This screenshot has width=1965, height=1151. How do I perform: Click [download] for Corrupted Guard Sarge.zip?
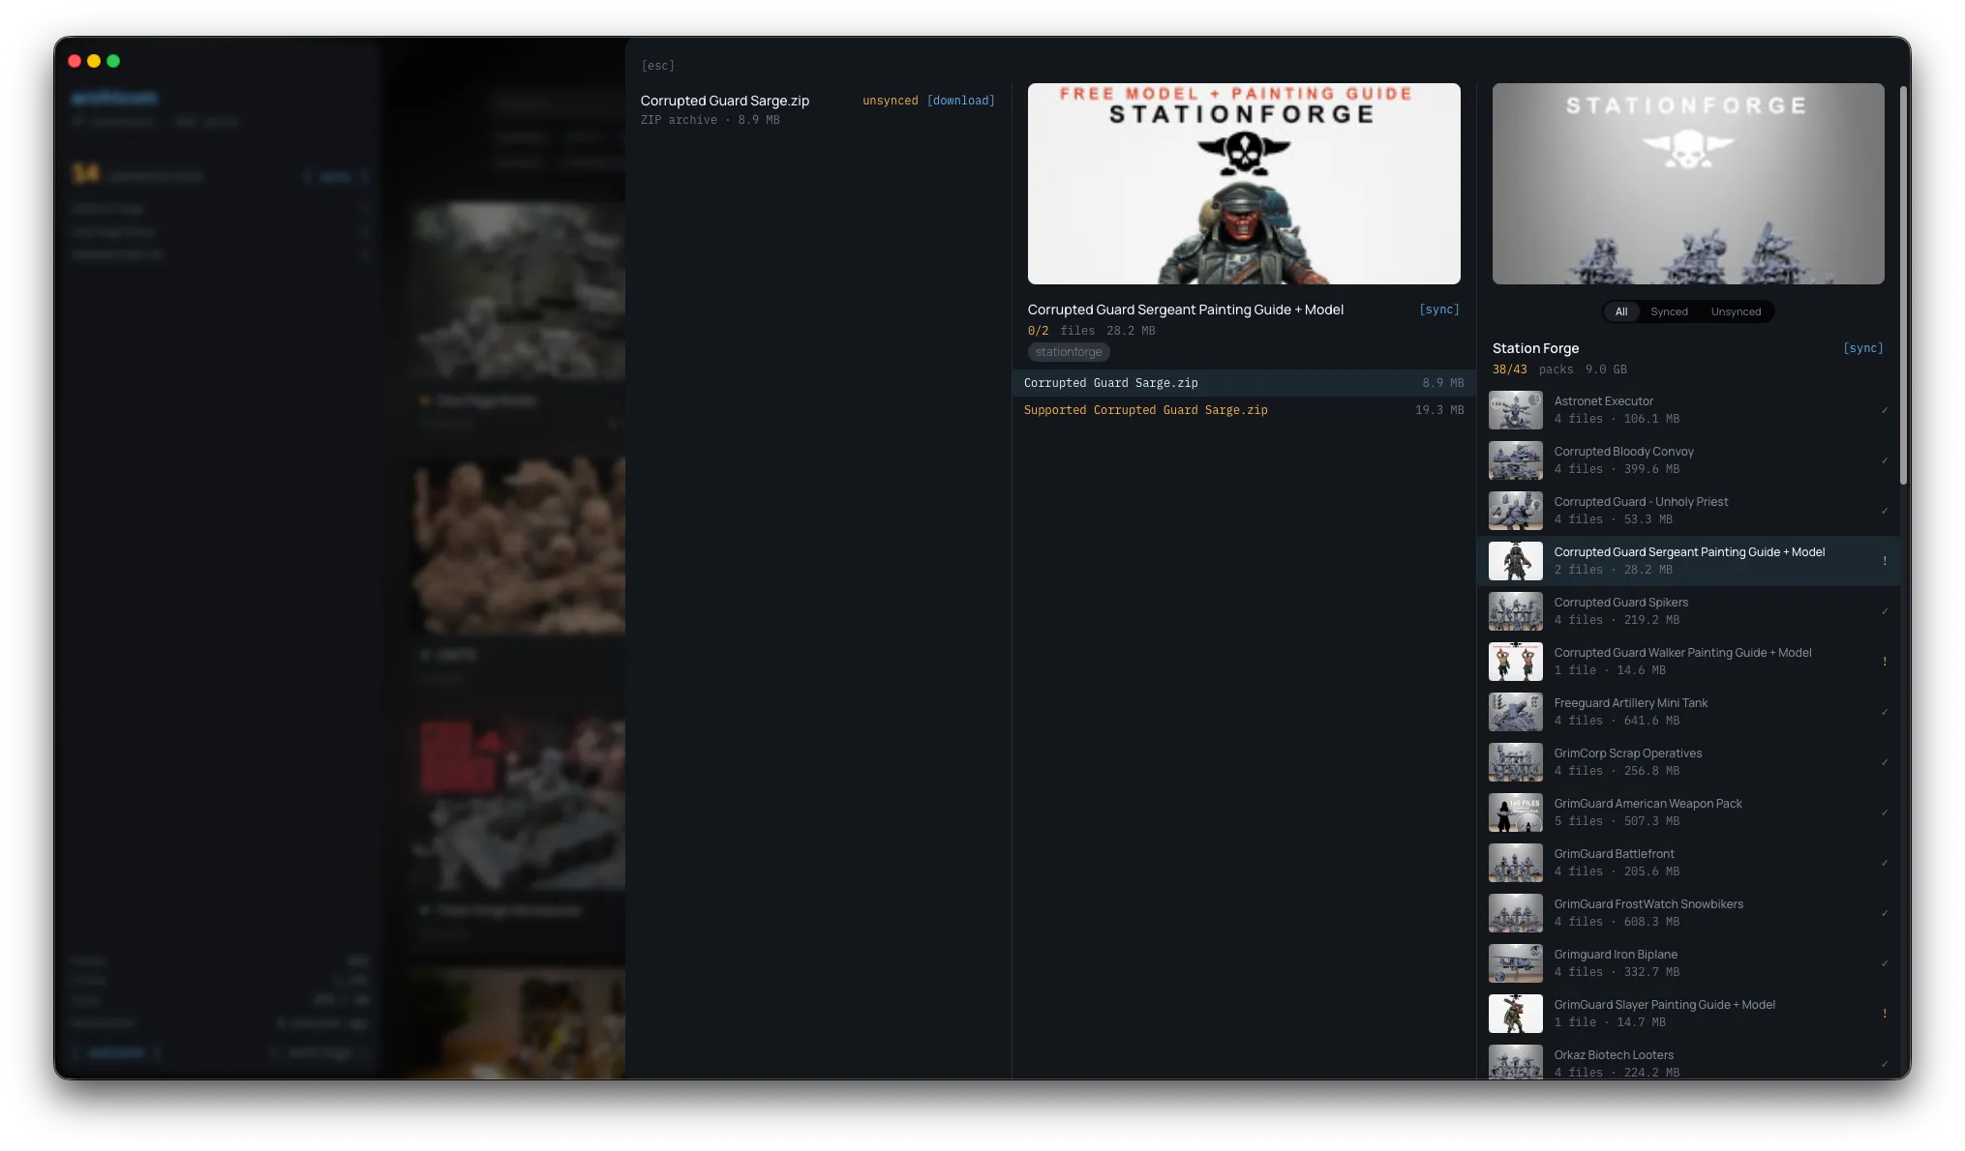click(x=960, y=101)
